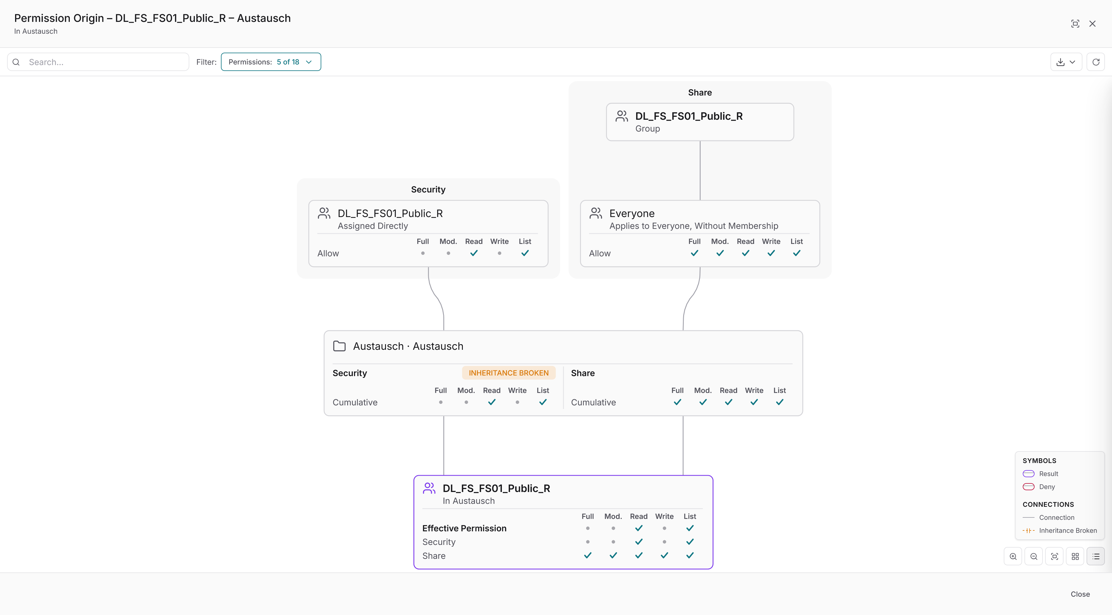This screenshot has height=615, width=1112.
Task: Refresh the permission origin diagram
Action: [x=1096, y=62]
